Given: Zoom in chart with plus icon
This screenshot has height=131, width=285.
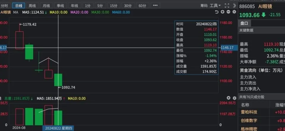Looking at the screenshot, I should click(222, 12).
